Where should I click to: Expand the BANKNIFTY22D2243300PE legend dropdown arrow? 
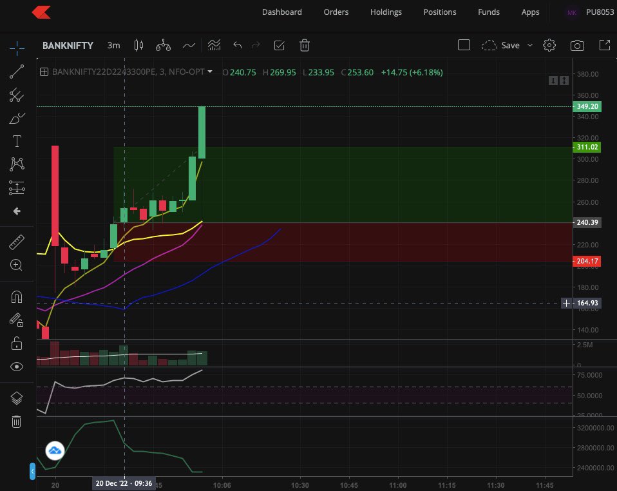[x=210, y=72]
